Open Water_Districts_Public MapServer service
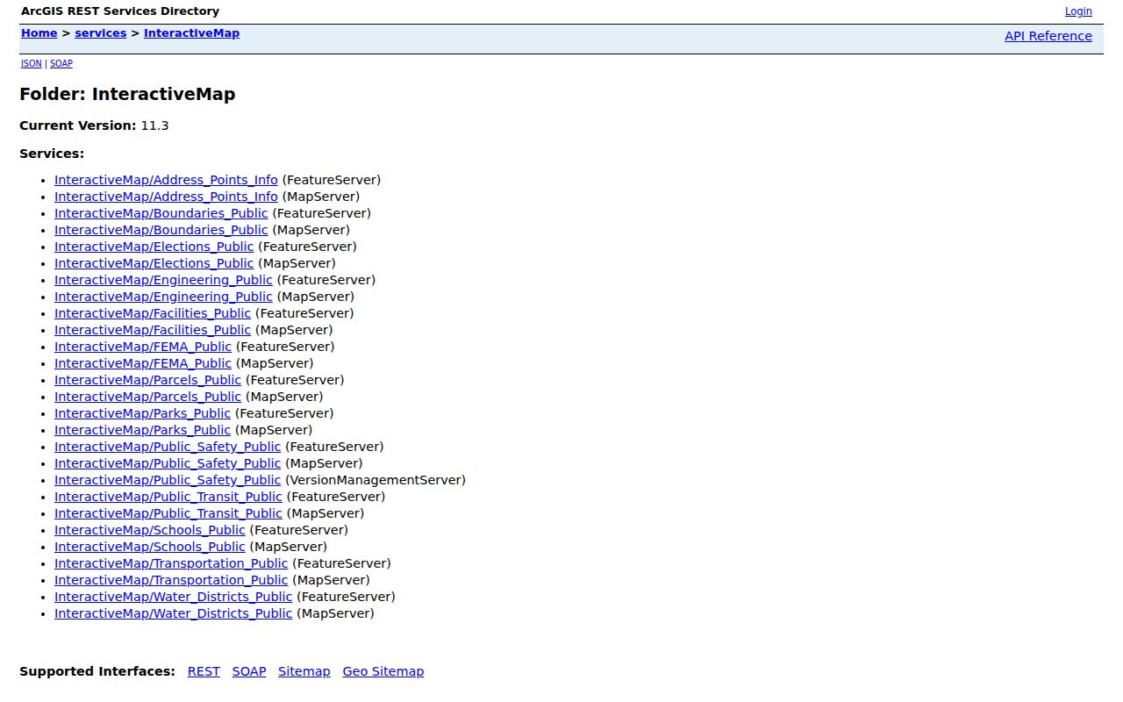Image resolution: width=1123 pixels, height=702 pixels. pos(173,613)
